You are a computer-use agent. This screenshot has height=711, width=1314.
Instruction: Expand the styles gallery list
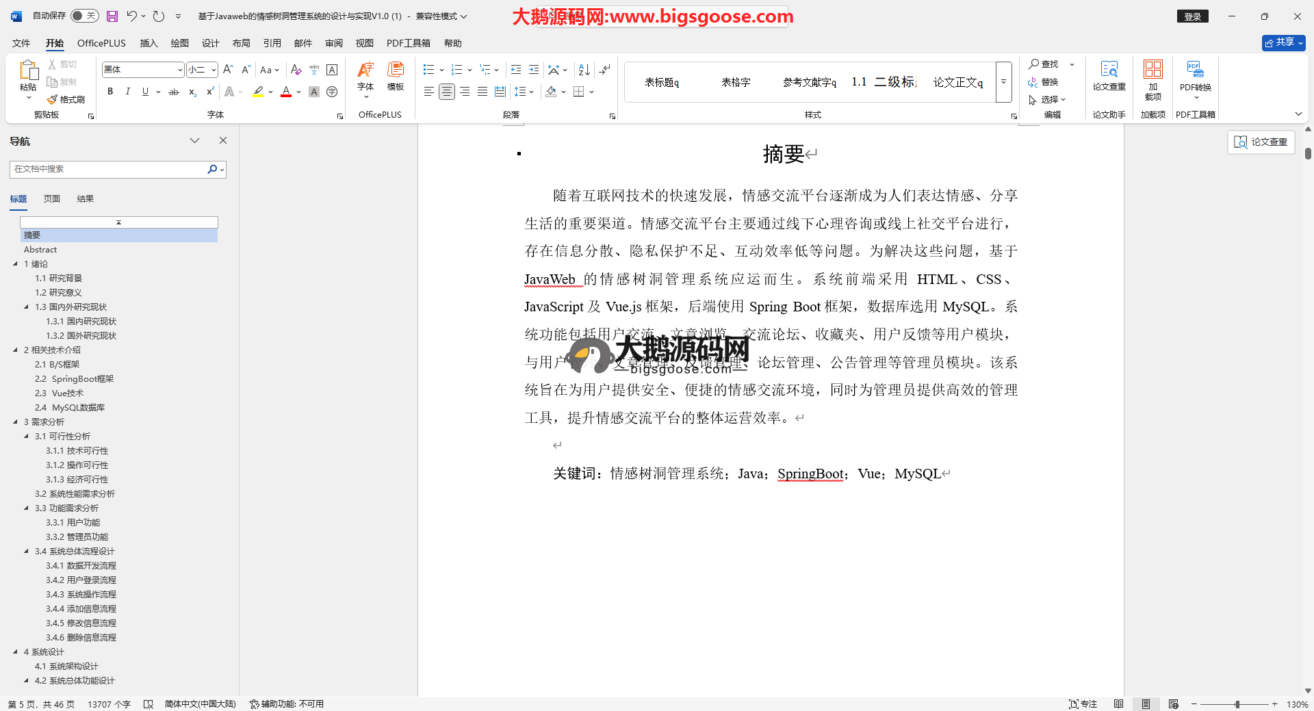pos(1003,82)
